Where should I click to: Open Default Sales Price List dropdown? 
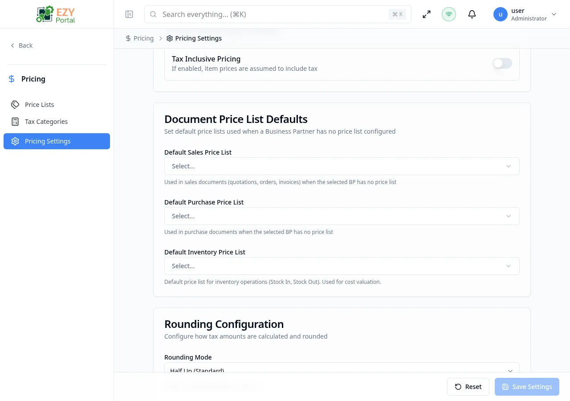click(x=342, y=166)
